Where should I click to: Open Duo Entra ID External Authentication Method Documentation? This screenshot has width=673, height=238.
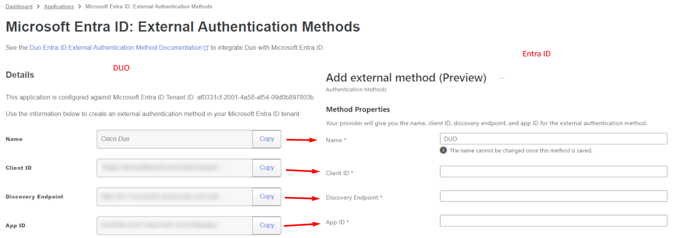coord(116,48)
